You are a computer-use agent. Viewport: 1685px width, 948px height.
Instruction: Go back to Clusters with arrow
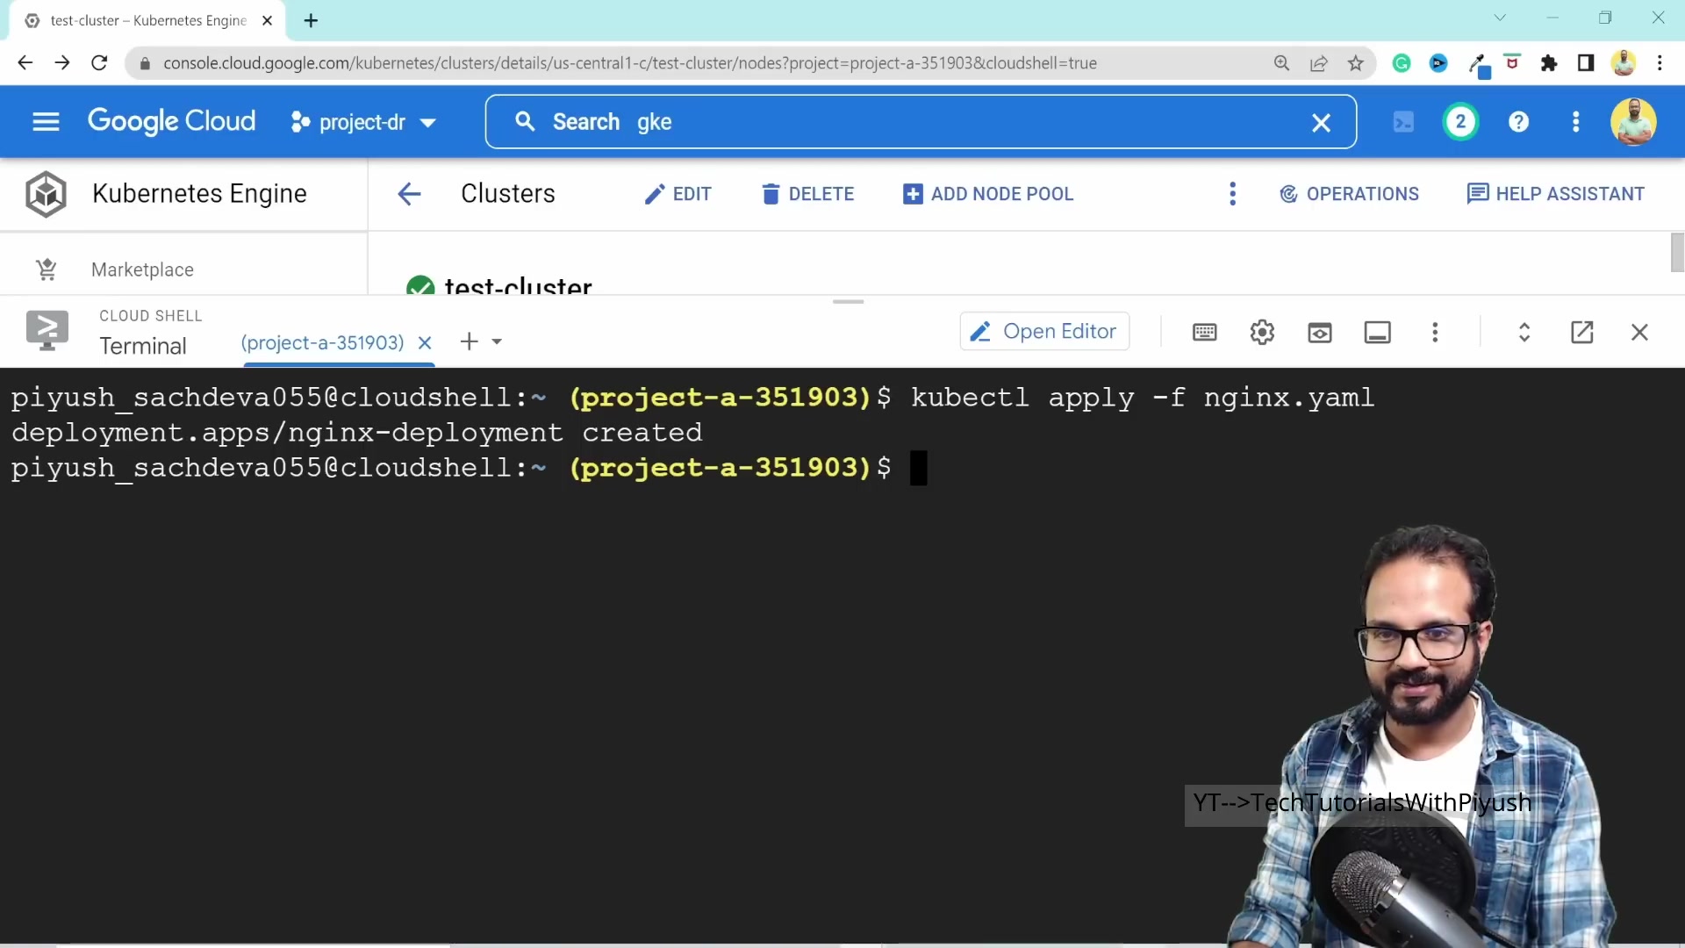(x=409, y=194)
